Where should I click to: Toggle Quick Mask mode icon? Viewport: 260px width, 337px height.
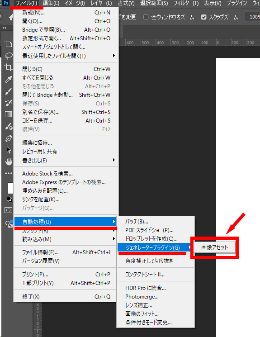9,210
